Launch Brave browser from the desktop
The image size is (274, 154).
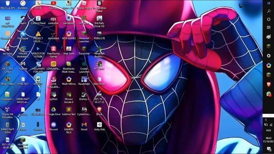[x=99, y=111]
